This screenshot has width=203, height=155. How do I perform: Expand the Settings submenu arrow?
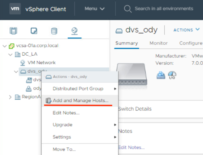point(115,137)
